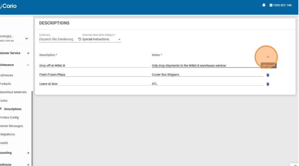This screenshot has height=166, width=299.
Task: Reset the Customers field with the undo icon
Action: pos(80,39)
